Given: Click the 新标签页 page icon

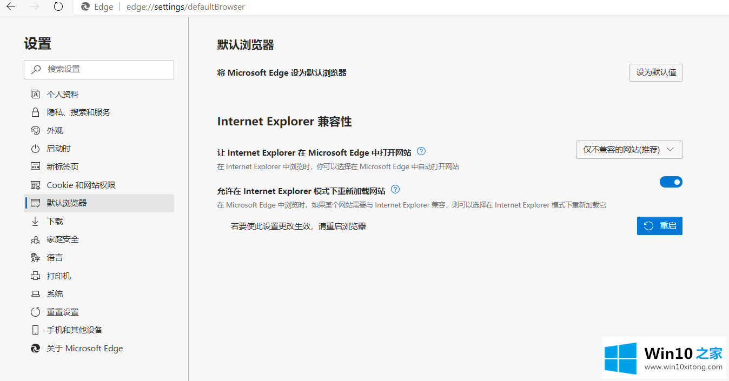Looking at the screenshot, I should click(x=35, y=166).
